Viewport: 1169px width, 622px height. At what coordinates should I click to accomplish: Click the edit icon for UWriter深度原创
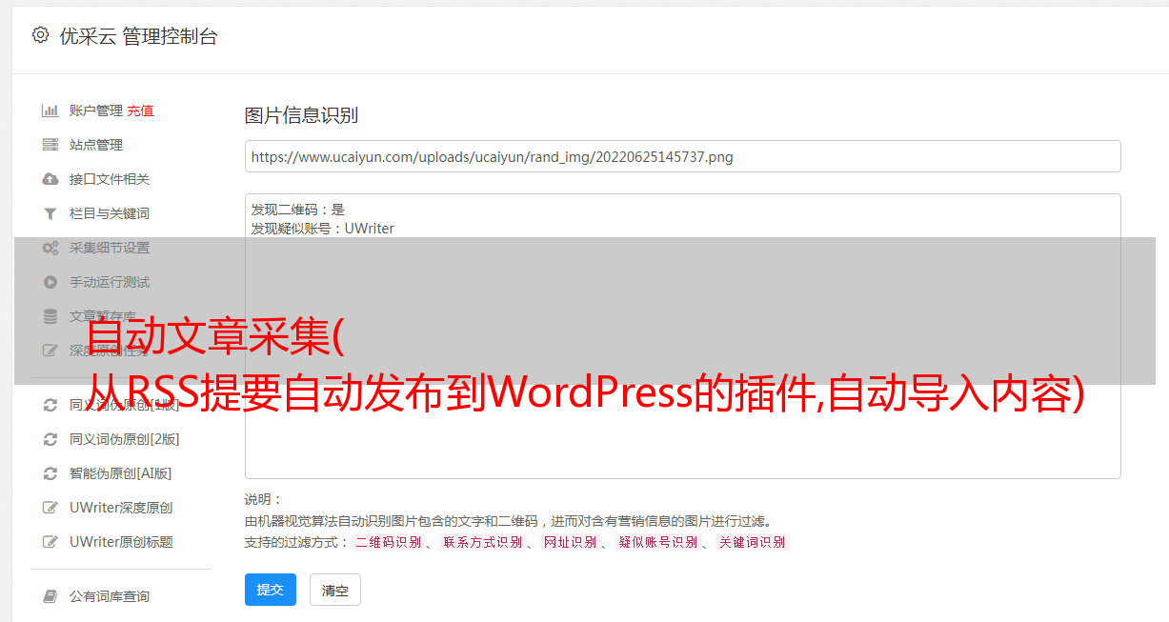tap(50, 508)
